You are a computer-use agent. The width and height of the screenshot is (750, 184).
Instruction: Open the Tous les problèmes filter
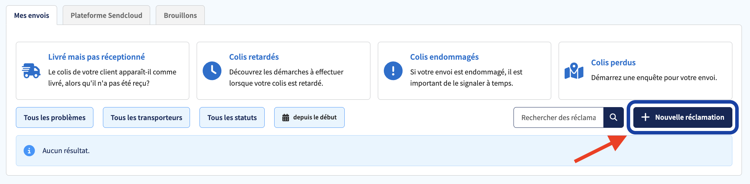pyautogui.click(x=55, y=117)
